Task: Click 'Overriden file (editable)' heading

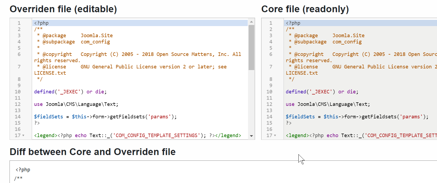Action: [63, 9]
